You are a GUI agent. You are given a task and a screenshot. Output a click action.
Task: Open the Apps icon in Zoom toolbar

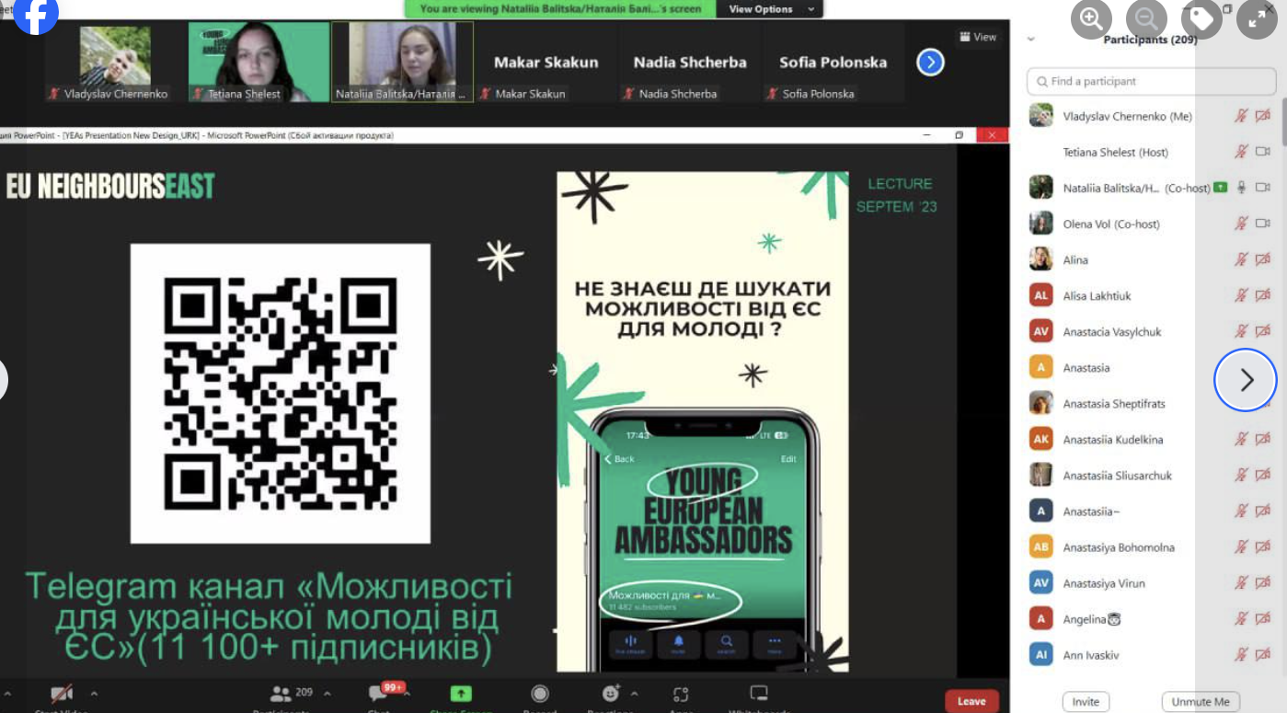681,694
